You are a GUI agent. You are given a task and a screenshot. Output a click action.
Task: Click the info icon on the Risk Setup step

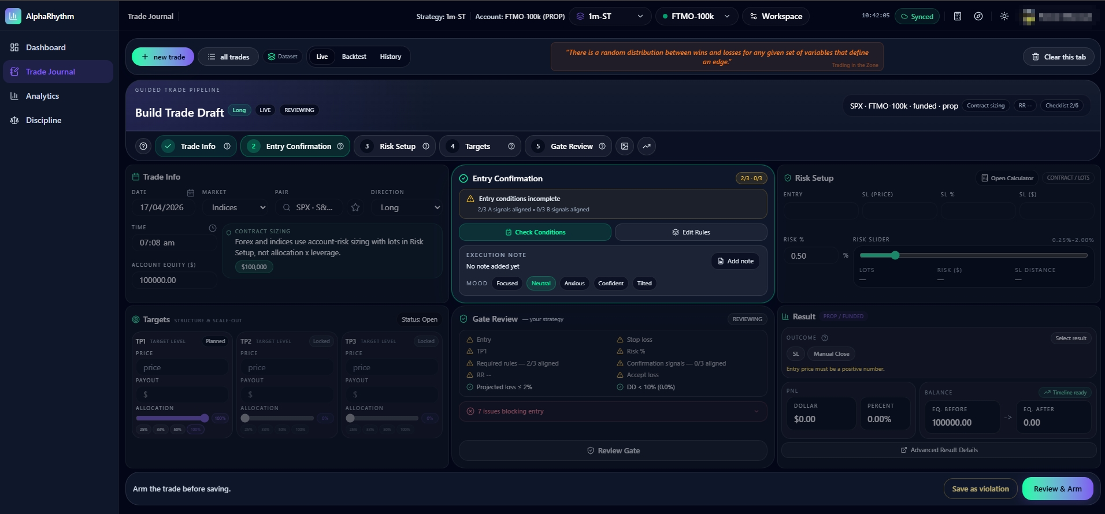pos(426,146)
